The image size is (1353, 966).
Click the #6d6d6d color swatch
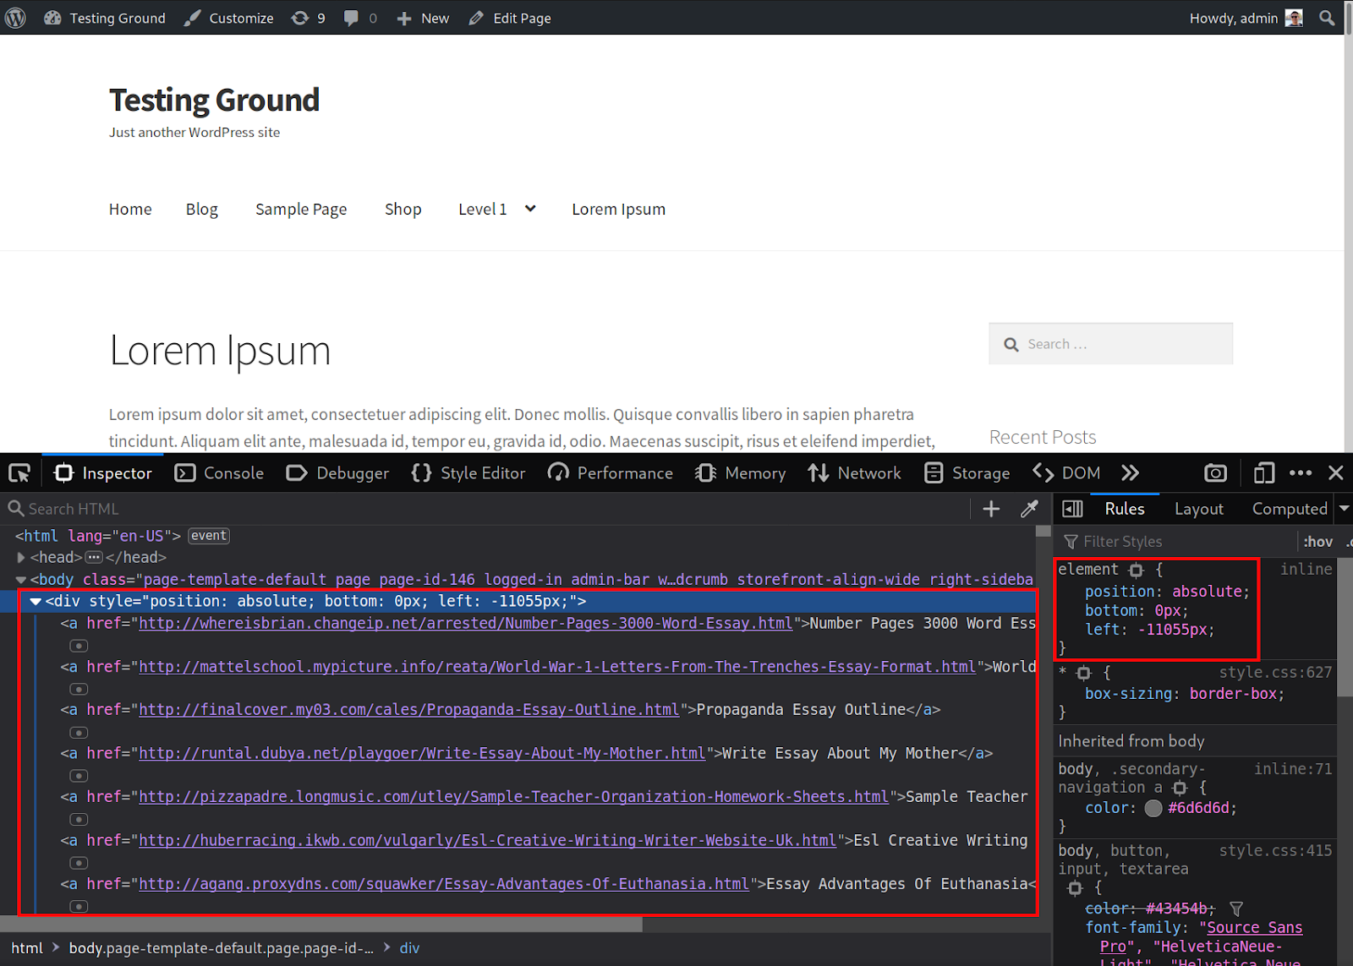[1153, 809]
